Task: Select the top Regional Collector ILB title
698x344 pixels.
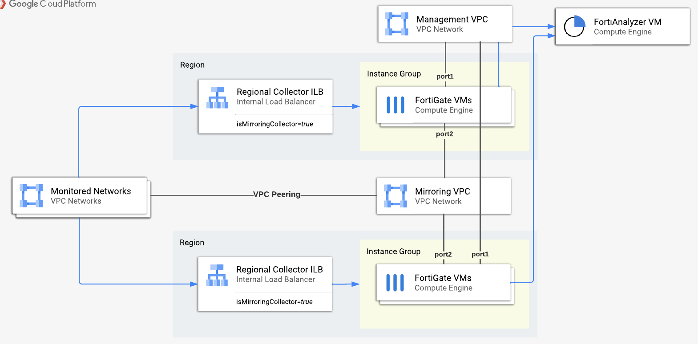Action: click(280, 92)
